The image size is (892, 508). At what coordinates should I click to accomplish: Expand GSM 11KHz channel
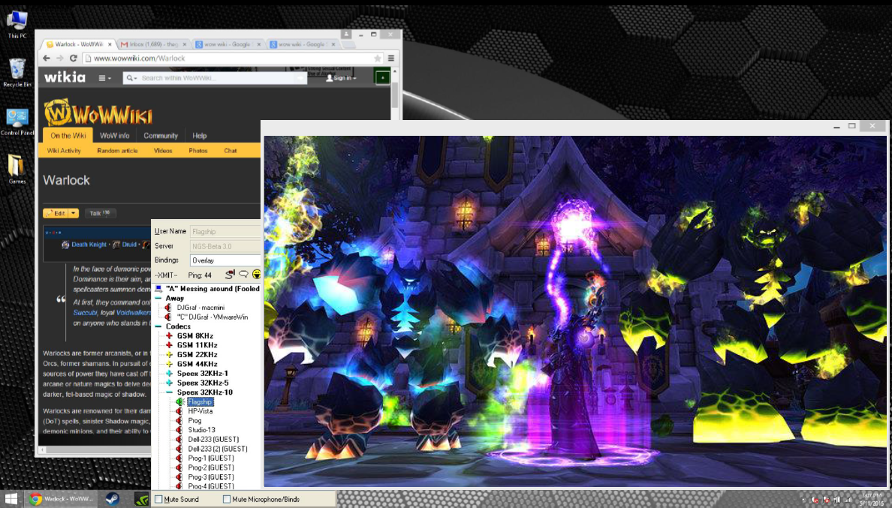169,345
